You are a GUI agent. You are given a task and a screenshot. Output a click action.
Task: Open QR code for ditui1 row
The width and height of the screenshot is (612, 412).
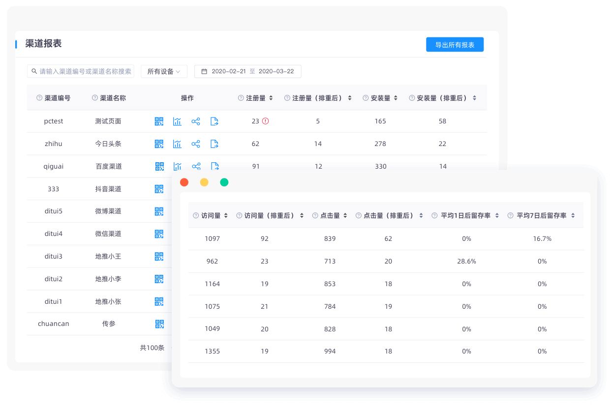pyautogui.click(x=159, y=301)
